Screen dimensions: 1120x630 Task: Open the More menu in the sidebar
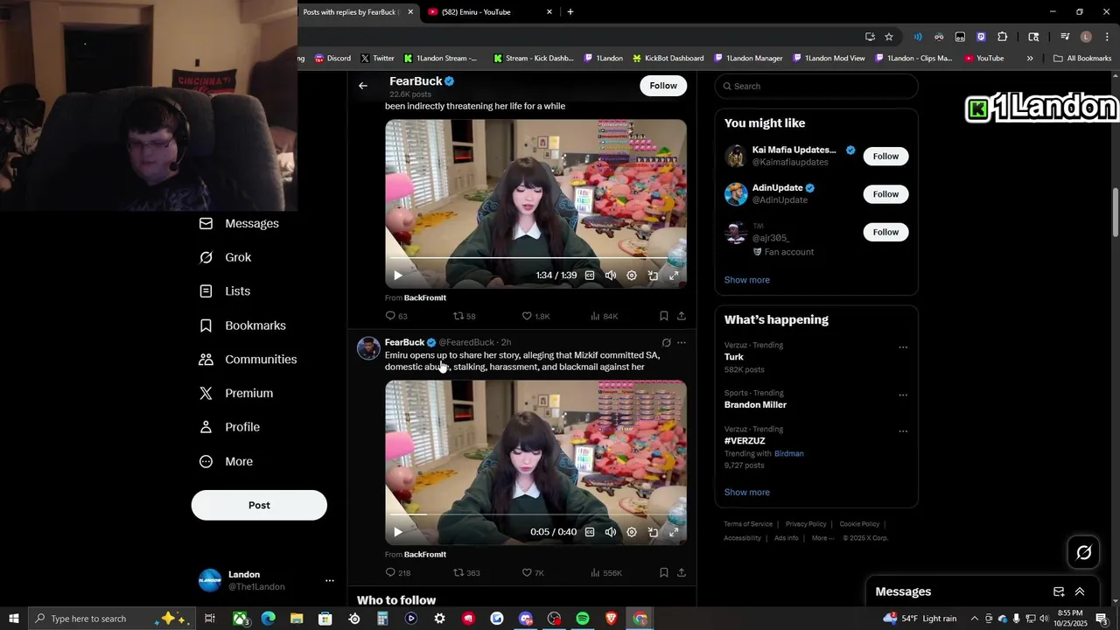pyautogui.click(x=226, y=461)
